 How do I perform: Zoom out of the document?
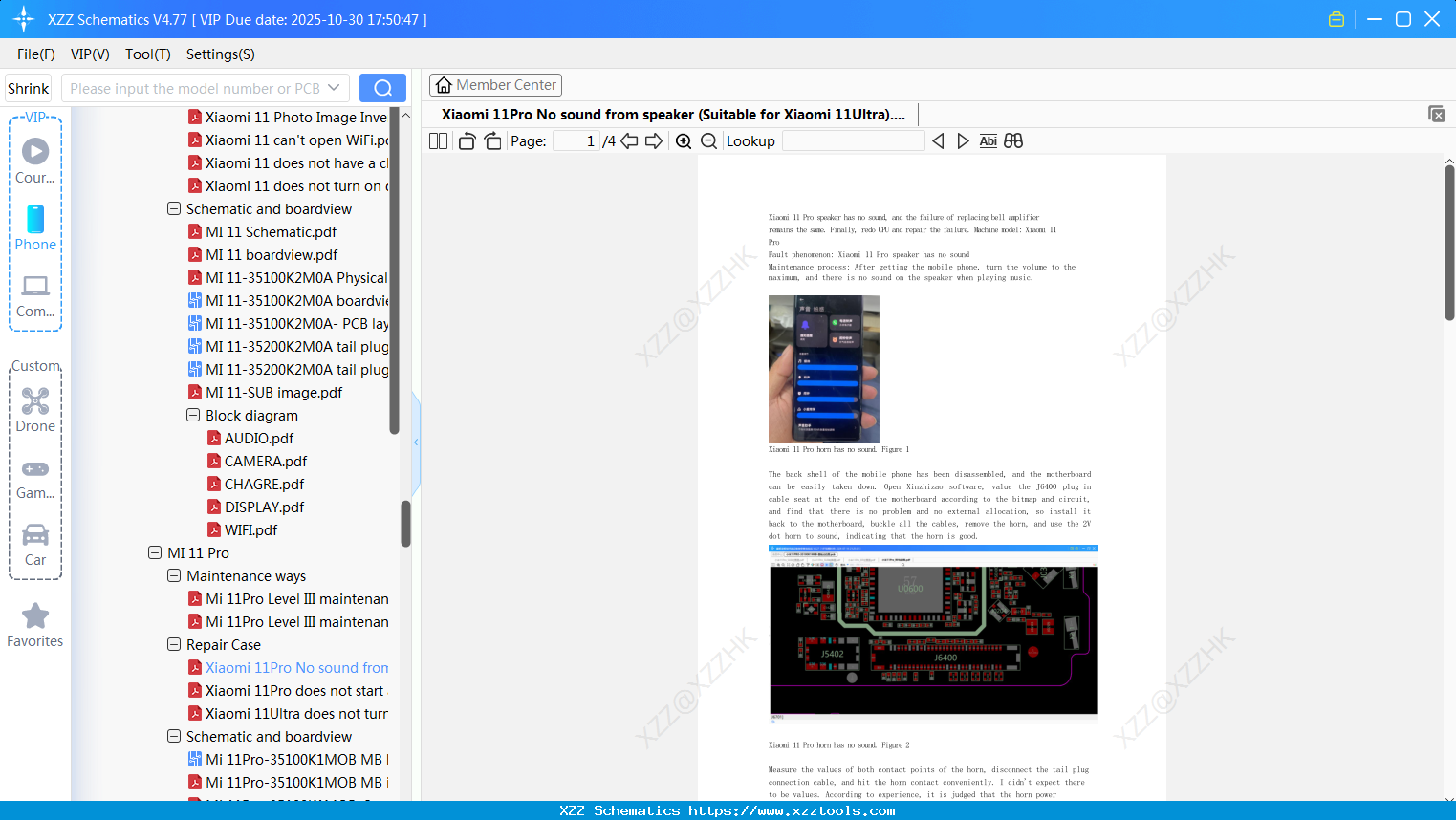(708, 140)
